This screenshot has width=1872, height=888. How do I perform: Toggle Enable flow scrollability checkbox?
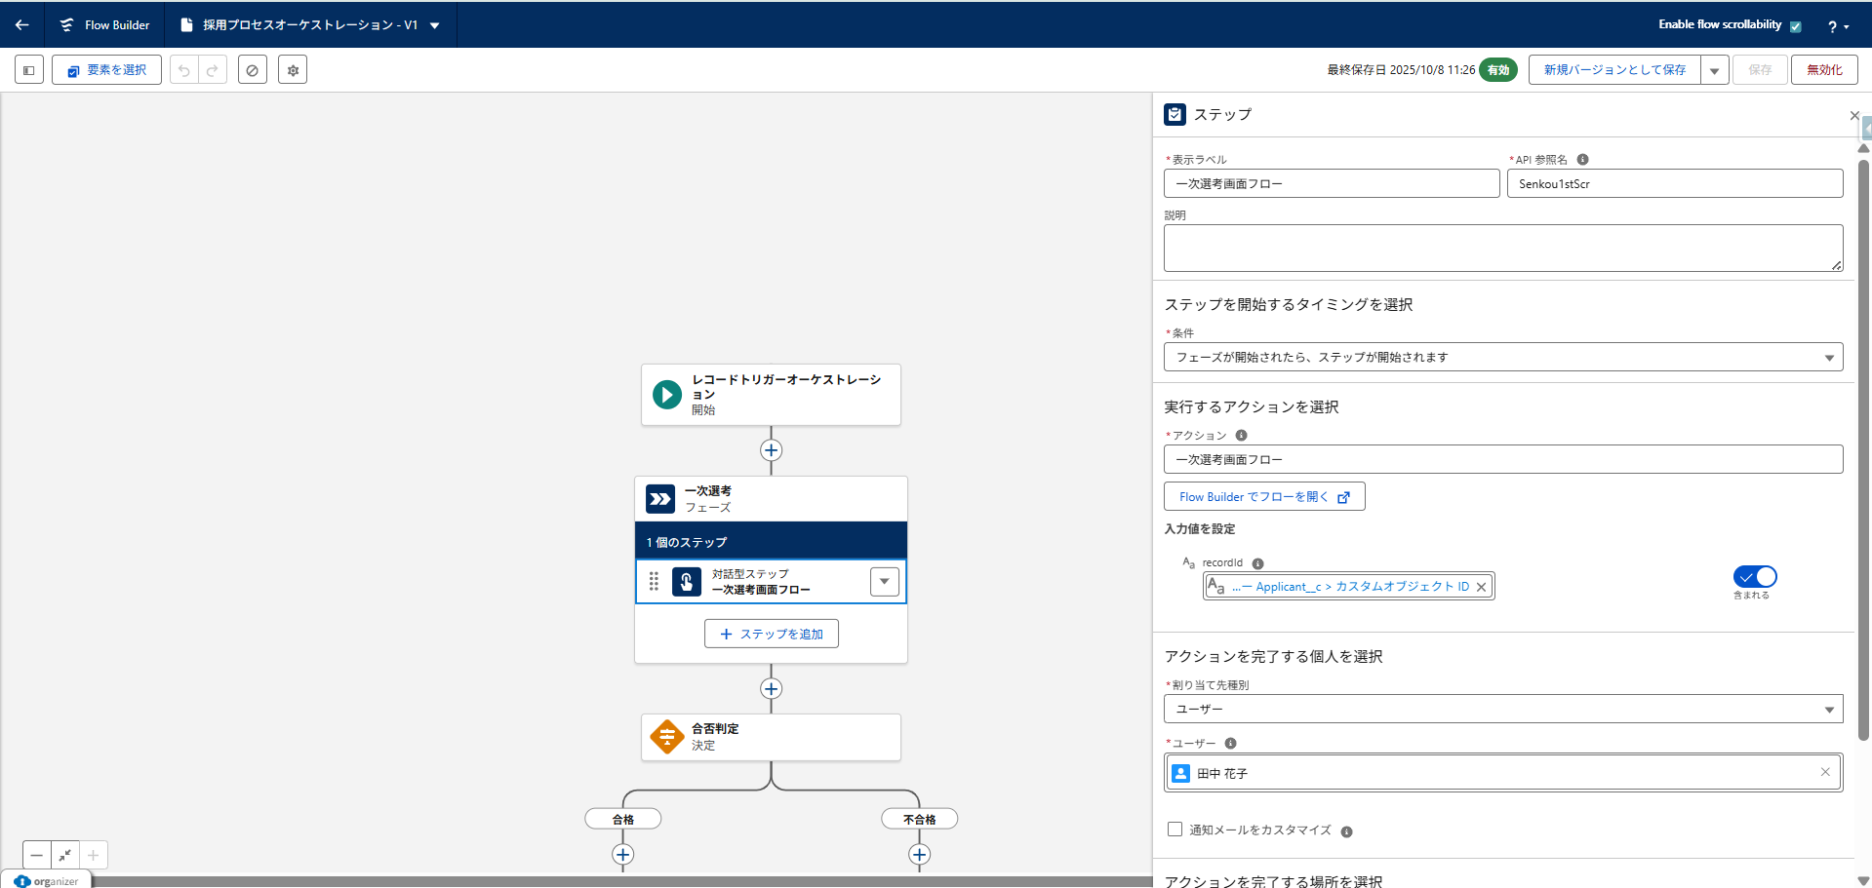coord(1795,26)
